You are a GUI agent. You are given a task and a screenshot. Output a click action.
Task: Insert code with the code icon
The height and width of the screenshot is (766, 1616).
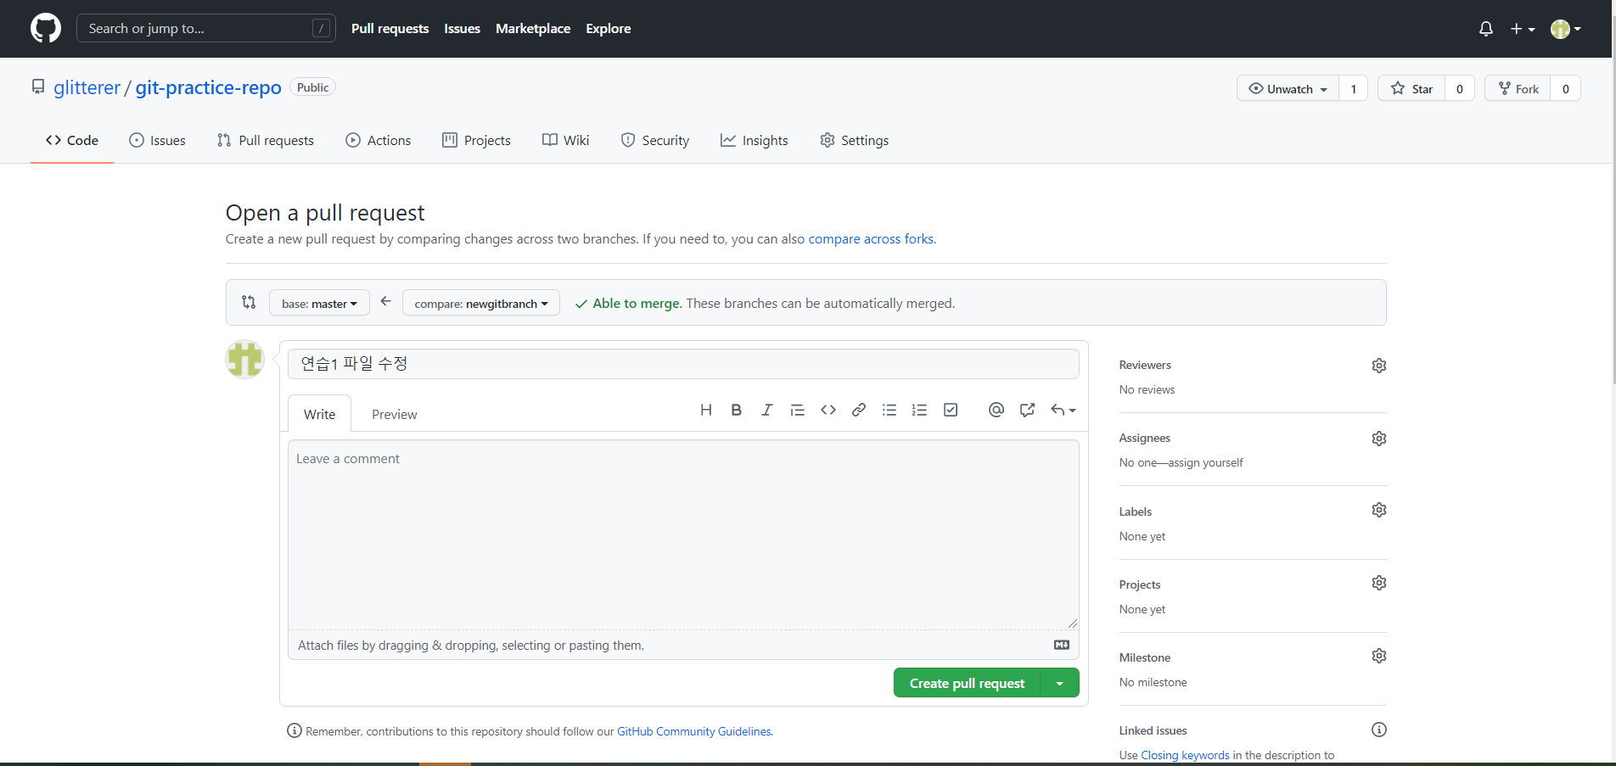tap(828, 410)
